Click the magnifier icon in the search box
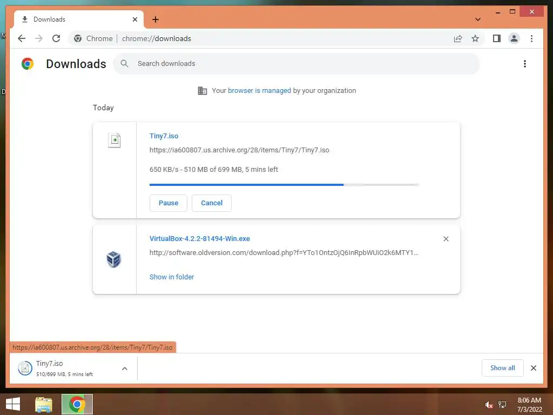The height and width of the screenshot is (415, 553). coord(125,64)
